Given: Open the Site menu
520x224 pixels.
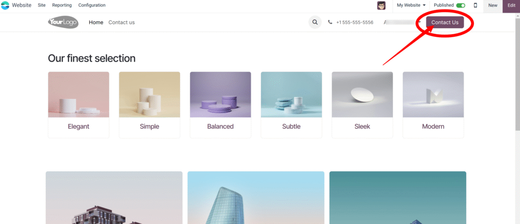Looking at the screenshot, I should [42, 5].
